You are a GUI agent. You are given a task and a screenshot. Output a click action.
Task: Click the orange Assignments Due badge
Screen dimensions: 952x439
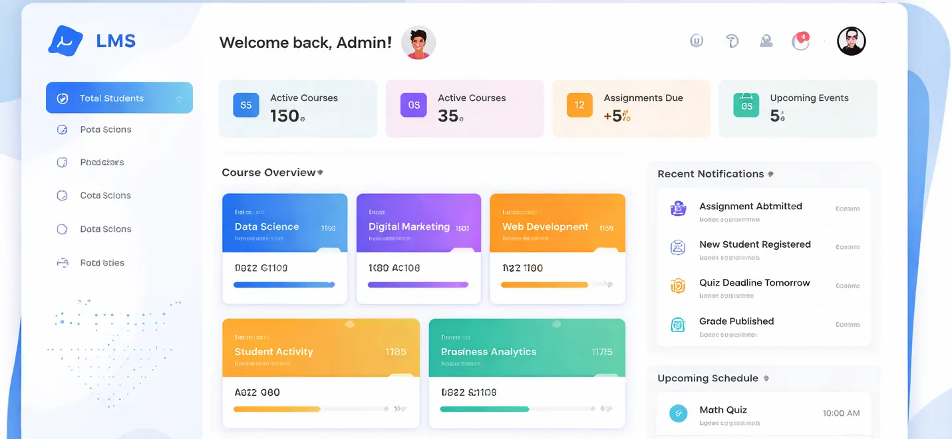coord(579,105)
